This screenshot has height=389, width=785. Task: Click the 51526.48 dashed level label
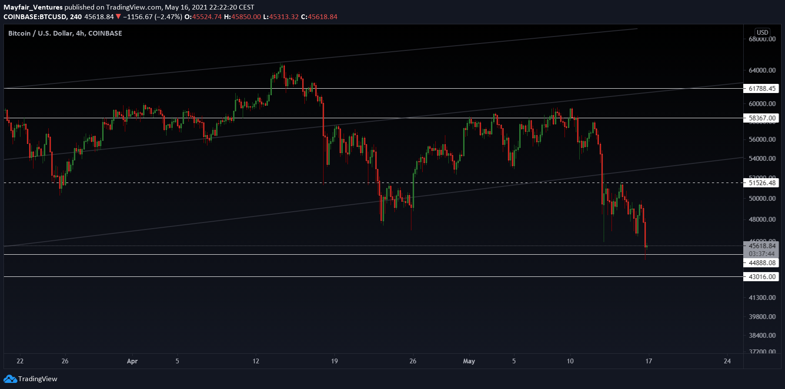pos(762,183)
